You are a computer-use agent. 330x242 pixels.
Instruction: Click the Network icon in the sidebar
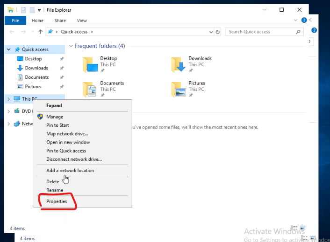tap(17, 124)
